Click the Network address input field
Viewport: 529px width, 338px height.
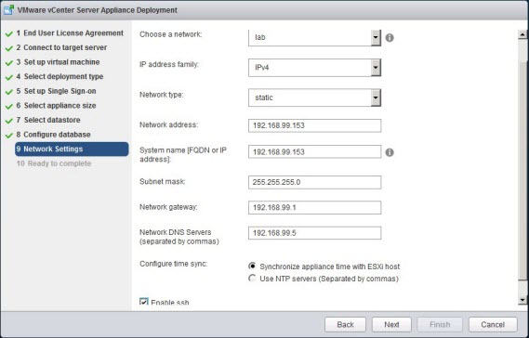pos(315,125)
